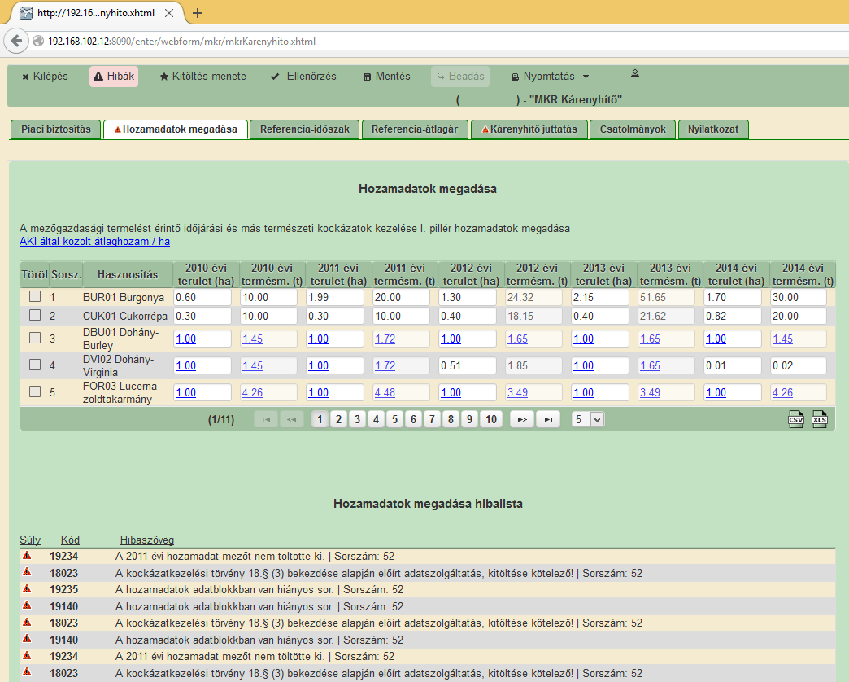Open the Referencia-időszak tab

[304, 129]
